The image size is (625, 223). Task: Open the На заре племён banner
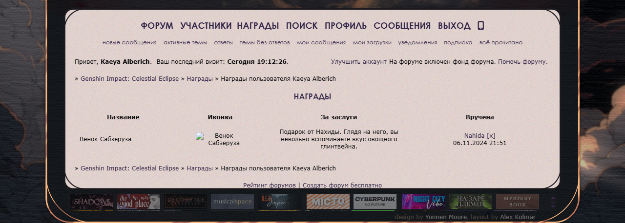click(471, 202)
